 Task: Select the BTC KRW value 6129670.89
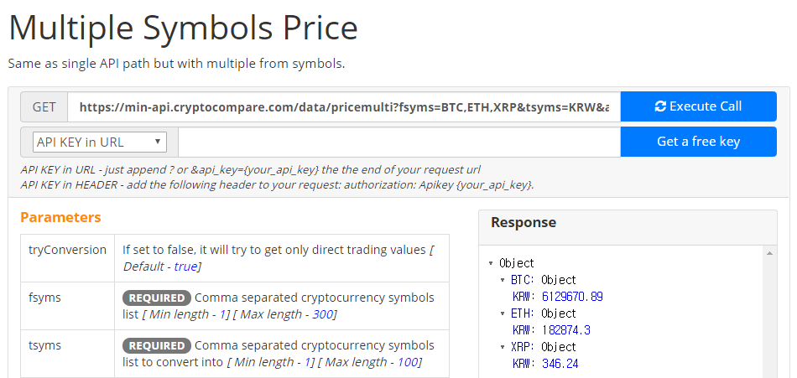(572, 297)
